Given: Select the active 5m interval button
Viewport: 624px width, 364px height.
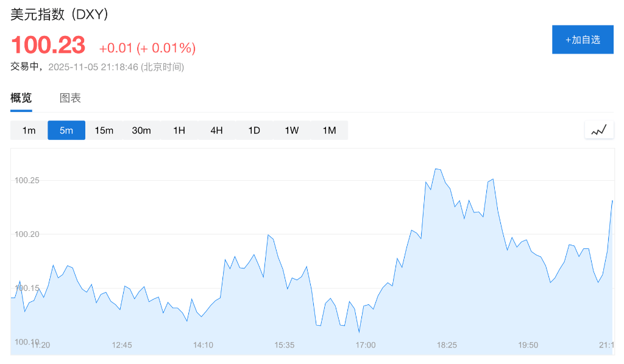Looking at the screenshot, I should tap(66, 130).
